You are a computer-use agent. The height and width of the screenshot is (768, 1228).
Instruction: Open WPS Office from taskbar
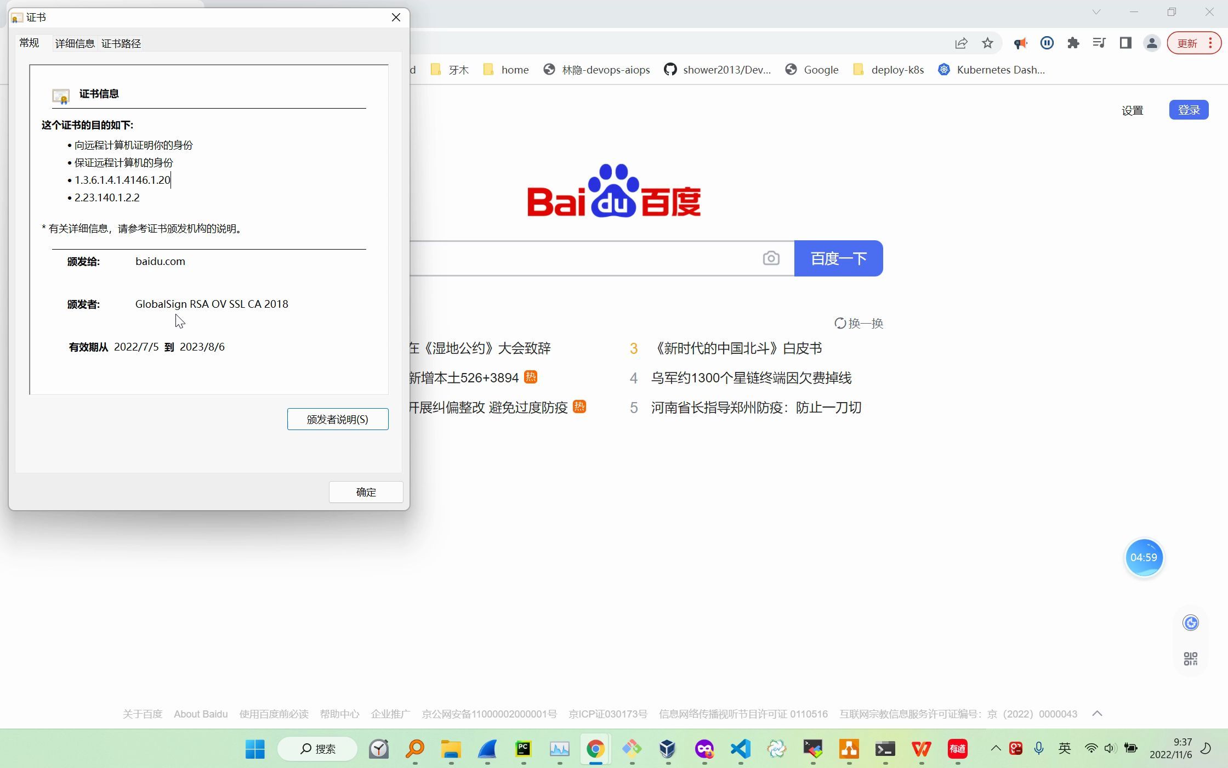922,749
